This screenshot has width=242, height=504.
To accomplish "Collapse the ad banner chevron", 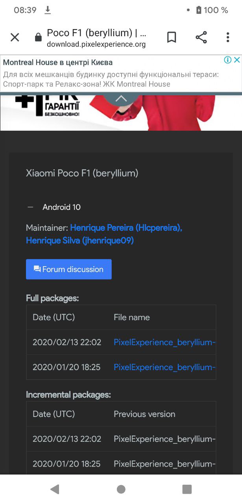I will (121, 98).
